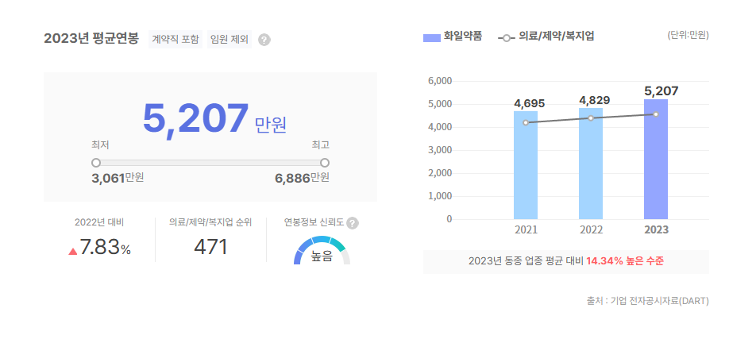Click the red increase triangle icon
This screenshot has width=756, height=343.
(x=73, y=251)
